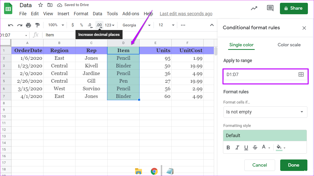This screenshot has height=176, width=314.
Task: Open the comment history icon
Action: (270, 8)
